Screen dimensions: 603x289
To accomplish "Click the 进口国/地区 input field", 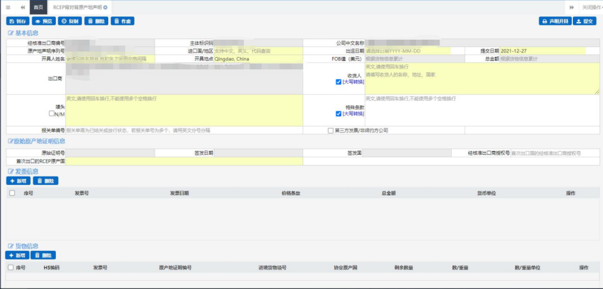I will (x=258, y=51).
